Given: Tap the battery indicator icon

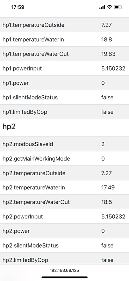Looking at the screenshot, I should (118, 7).
